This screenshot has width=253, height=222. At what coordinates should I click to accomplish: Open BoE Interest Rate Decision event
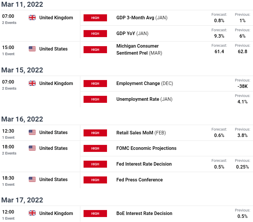144,213
